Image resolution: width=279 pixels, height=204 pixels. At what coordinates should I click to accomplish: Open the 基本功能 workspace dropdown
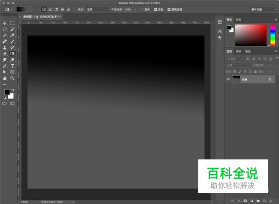pos(263,9)
